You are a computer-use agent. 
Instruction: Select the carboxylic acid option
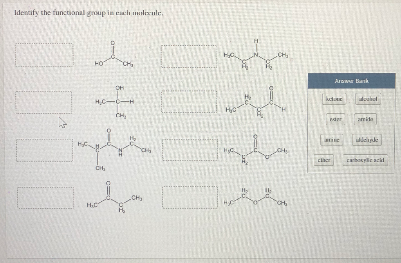(x=365, y=160)
